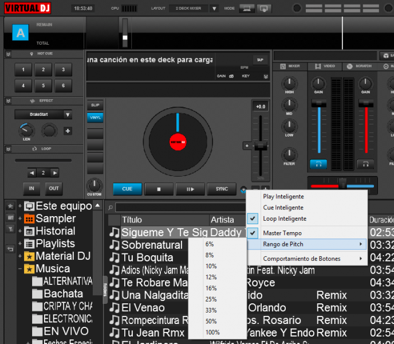Click the Sampler folder icon
The width and height of the screenshot is (394, 344).
(x=29, y=218)
